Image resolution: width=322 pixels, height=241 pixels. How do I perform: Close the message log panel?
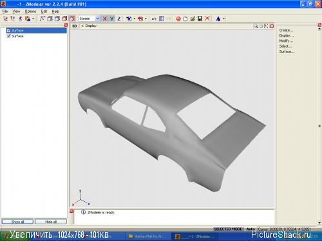pos(71,211)
